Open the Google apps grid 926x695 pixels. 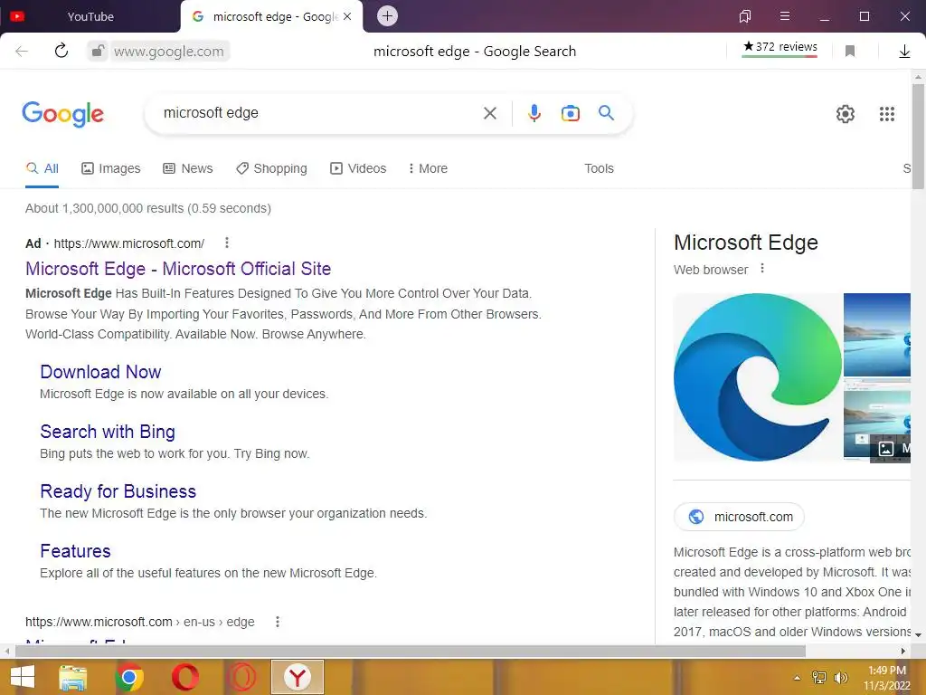click(x=887, y=113)
